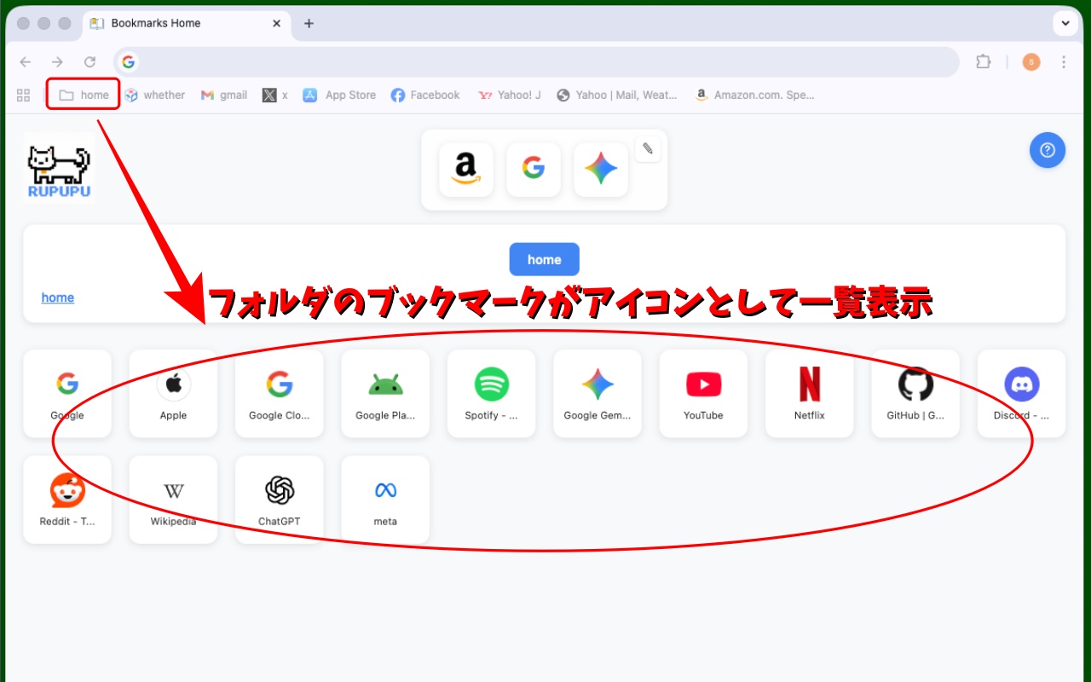Edit quick-access shortcuts with pencil icon
1091x682 pixels.
pos(648,149)
